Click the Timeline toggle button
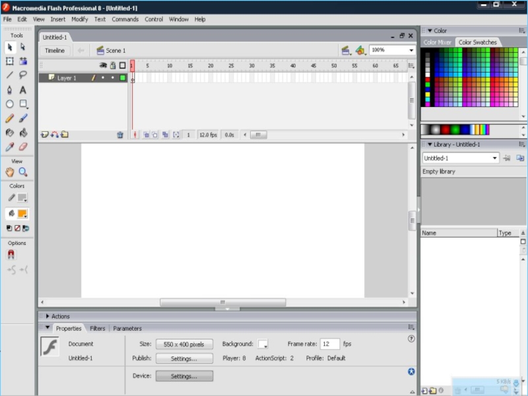This screenshot has height=396, width=528. (55, 51)
